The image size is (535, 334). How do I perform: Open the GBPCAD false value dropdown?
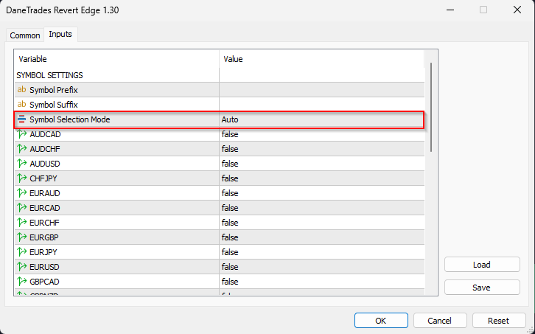(322, 281)
